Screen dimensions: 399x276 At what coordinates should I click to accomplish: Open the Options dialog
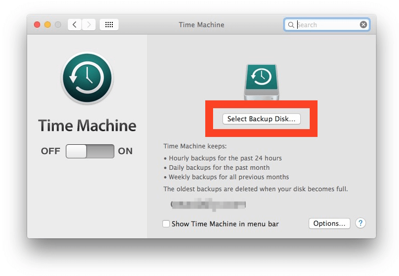[329, 223]
